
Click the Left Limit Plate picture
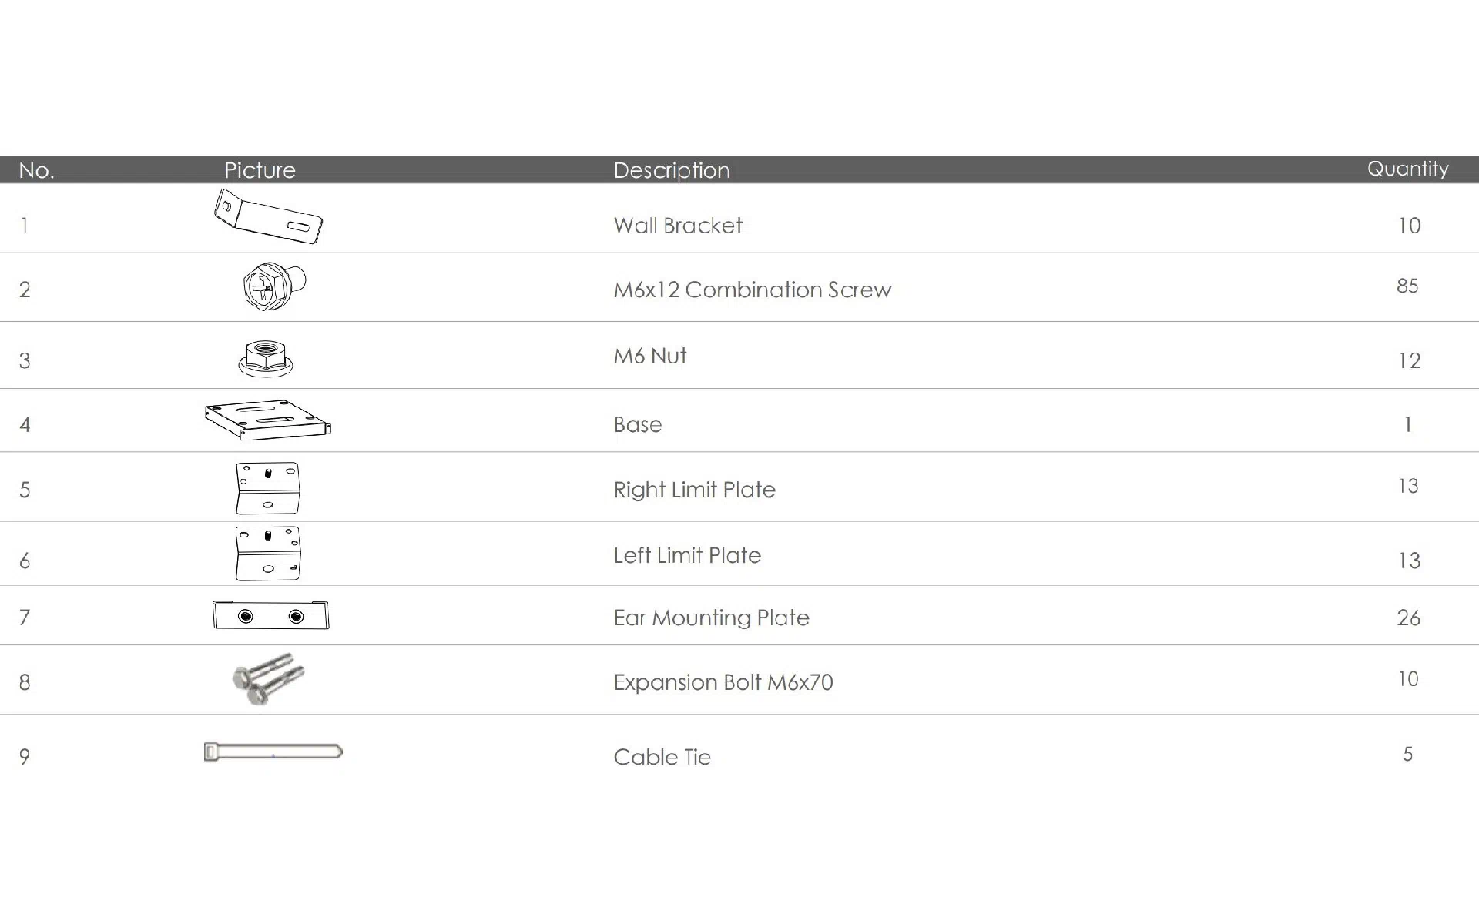tap(267, 554)
